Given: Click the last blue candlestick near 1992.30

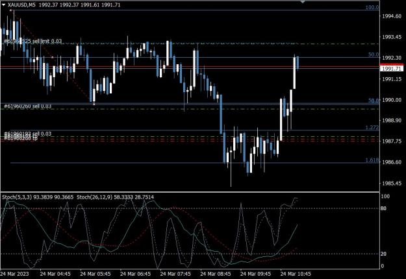Looking at the screenshot, I should [298, 63].
